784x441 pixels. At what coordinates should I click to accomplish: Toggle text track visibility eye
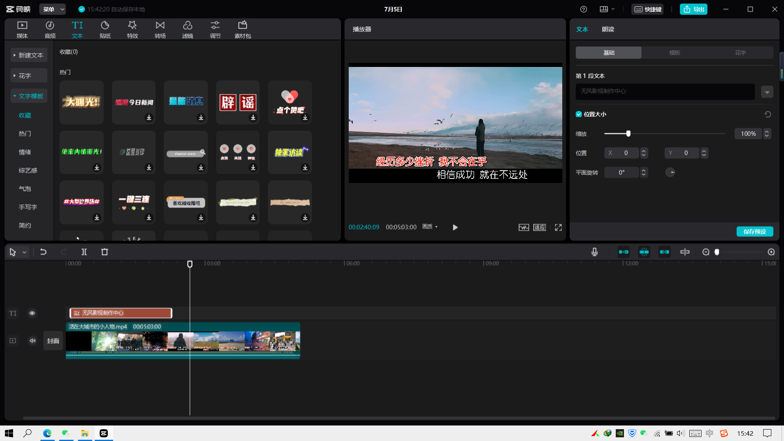[32, 313]
